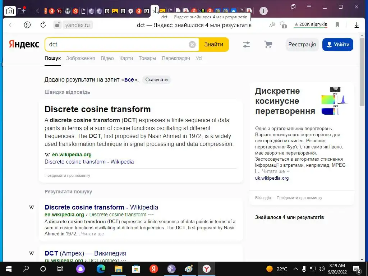
Task: Switch to the Карти tab
Action: click(x=126, y=58)
